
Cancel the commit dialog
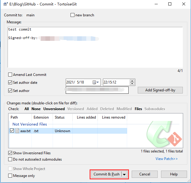(145, 174)
